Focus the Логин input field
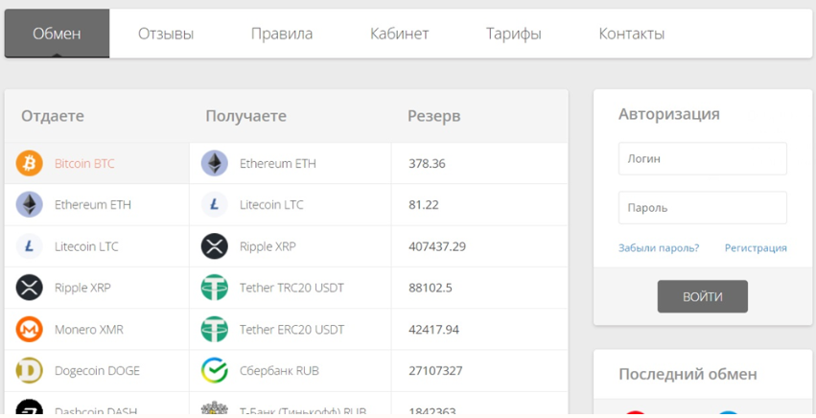The image size is (816, 418). pos(702,159)
